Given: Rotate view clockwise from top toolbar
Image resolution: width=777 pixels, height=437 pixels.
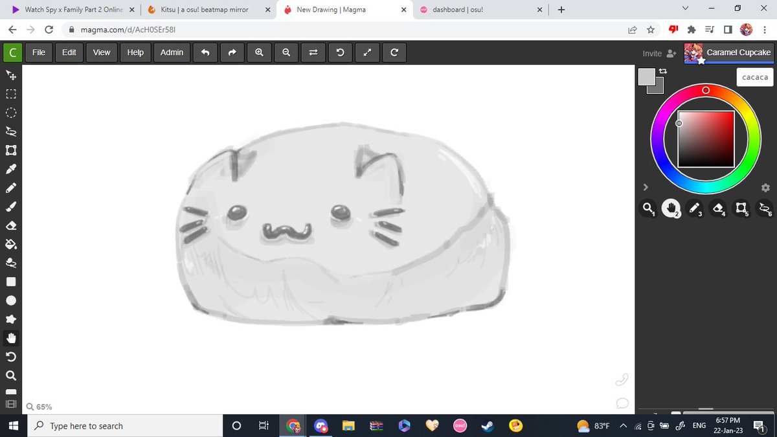Looking at the screenshot, I should pyautogui.click(x=394, y=52).
